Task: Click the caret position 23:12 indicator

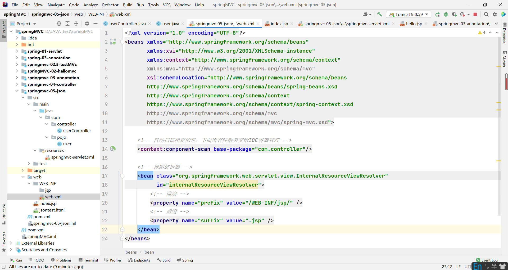Action: click(447, 267)
